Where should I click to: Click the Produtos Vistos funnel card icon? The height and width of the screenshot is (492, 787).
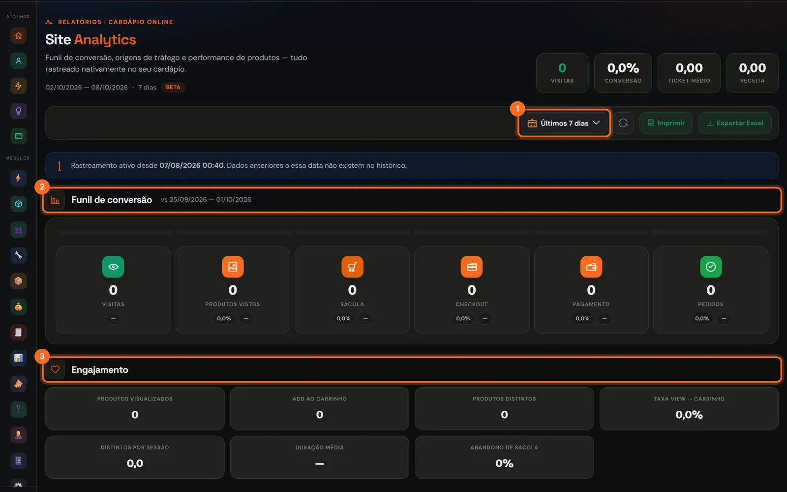tap(233, 267)
